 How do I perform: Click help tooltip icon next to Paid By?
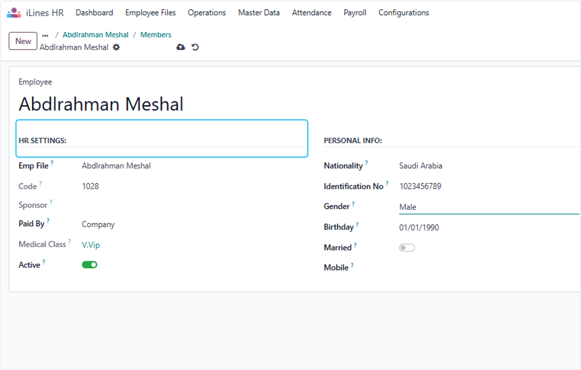pyautogui.click(x=48, y=222)
